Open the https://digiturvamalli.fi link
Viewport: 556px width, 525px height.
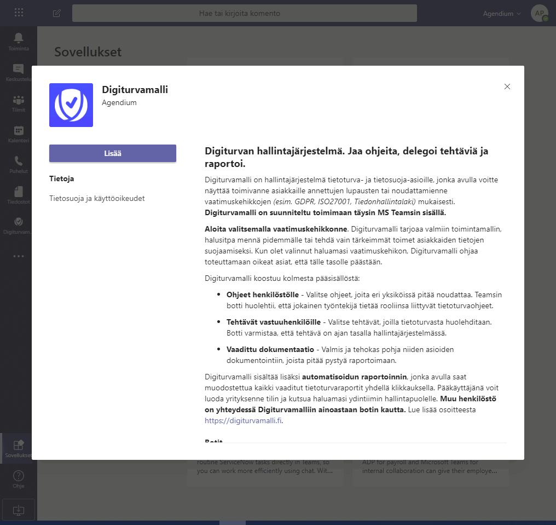pos(243,420)
